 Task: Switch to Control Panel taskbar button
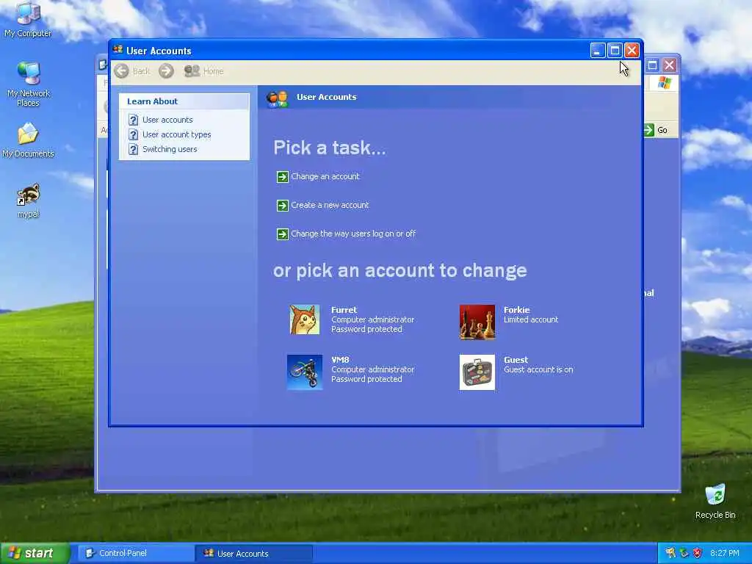pyautogui.click(x=134, y=554)
